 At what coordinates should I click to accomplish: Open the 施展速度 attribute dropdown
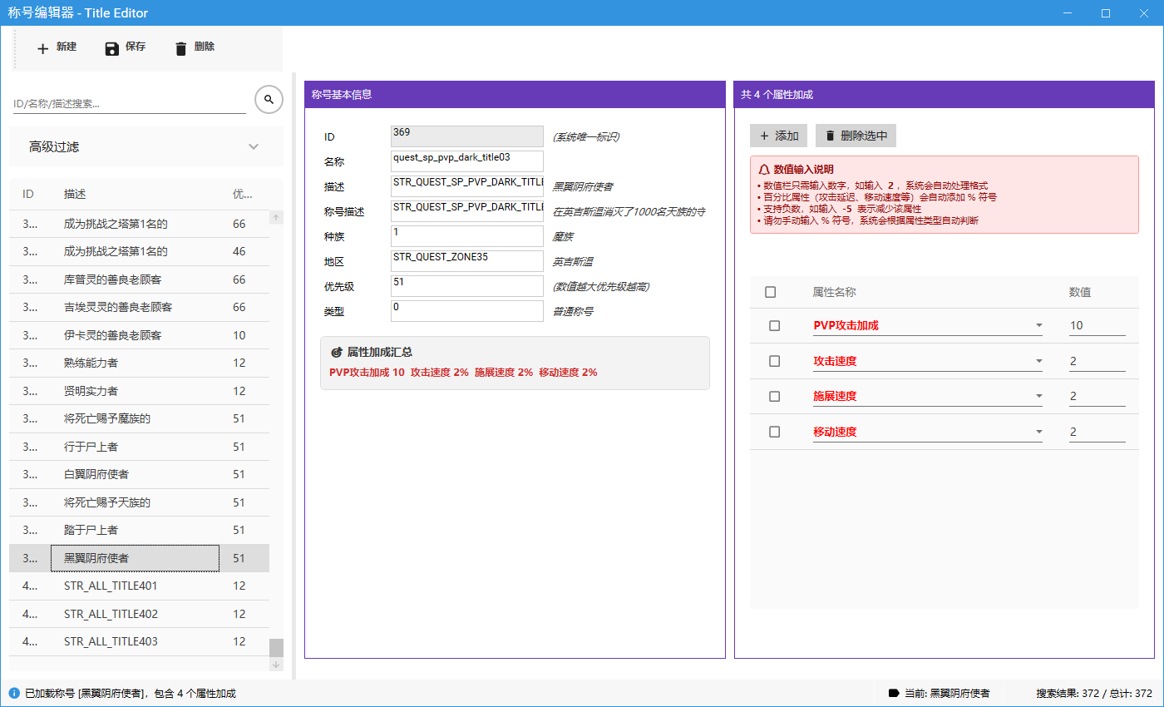[1038, 397]
